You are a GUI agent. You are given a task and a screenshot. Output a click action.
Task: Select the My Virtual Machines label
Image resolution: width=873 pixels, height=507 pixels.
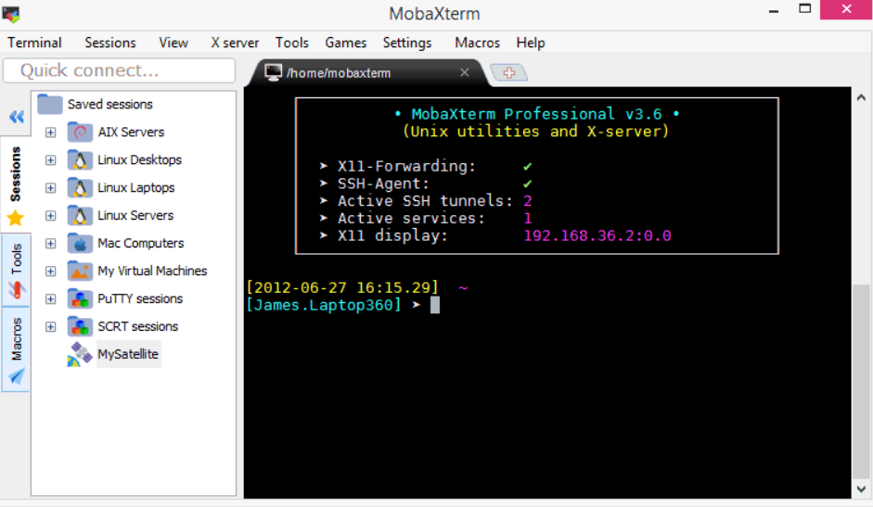(152, 271)
